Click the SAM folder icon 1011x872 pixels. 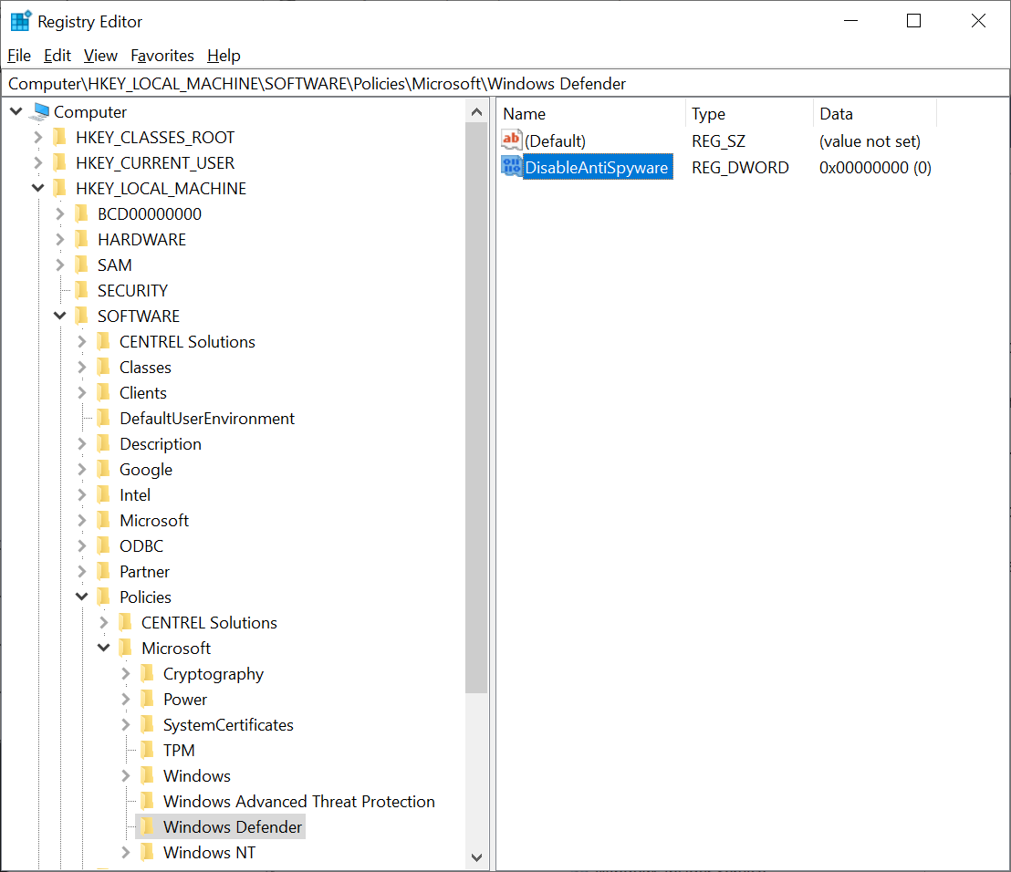tap(82, 265)
